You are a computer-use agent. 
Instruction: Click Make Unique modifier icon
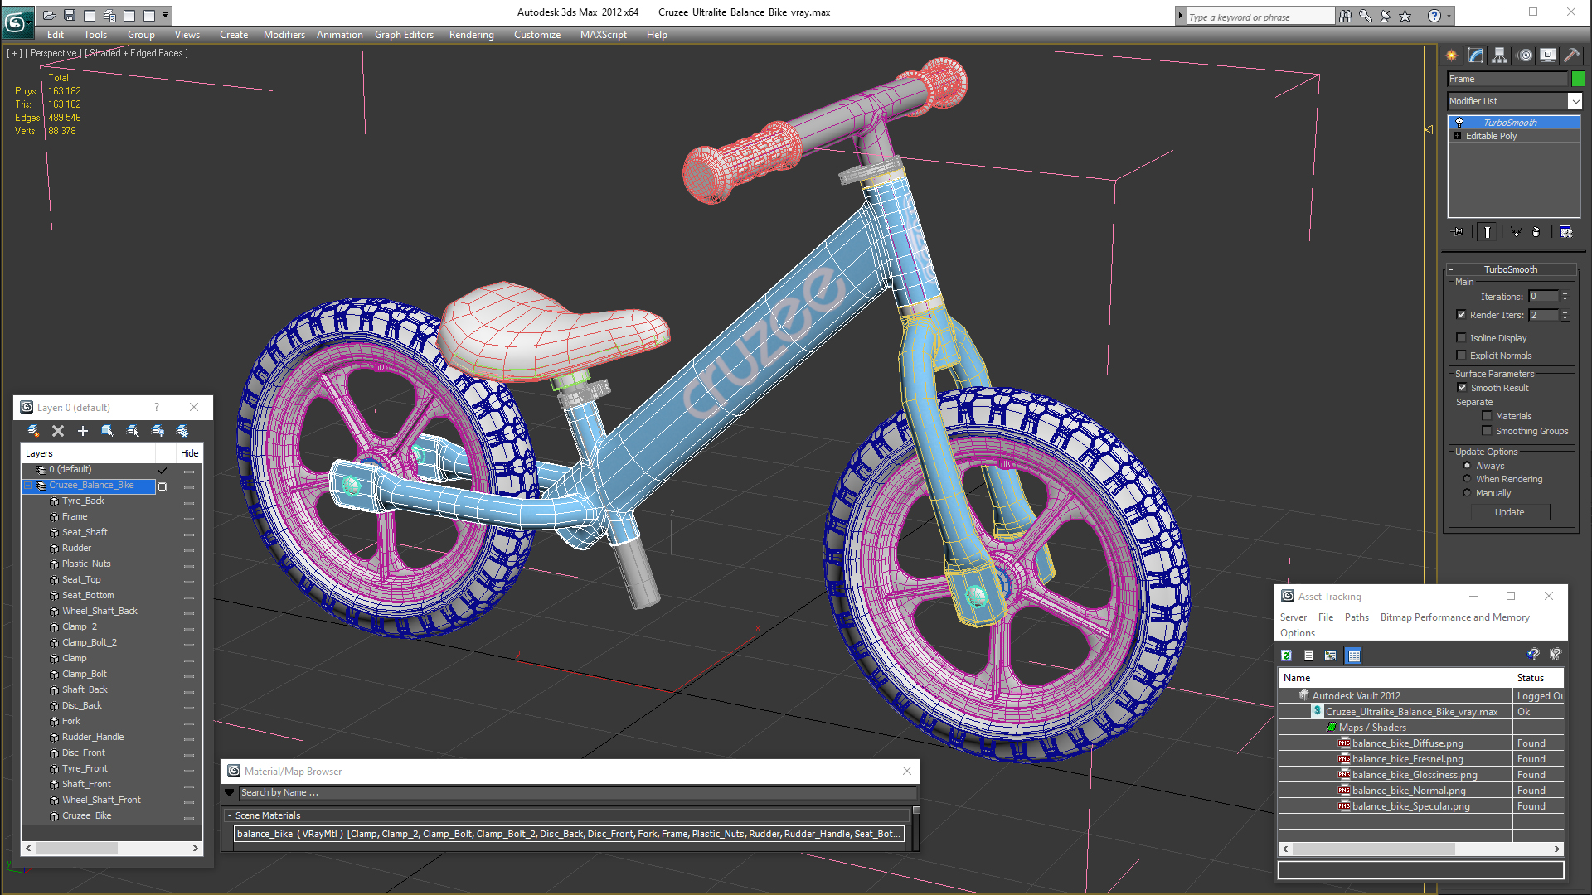click(1516, 232)
